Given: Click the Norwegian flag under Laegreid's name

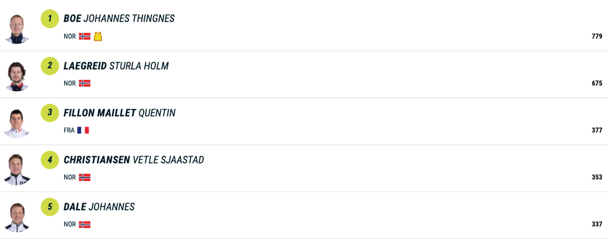Looking at the screenshot, I should pyautogui.click(x=85, y=83).
